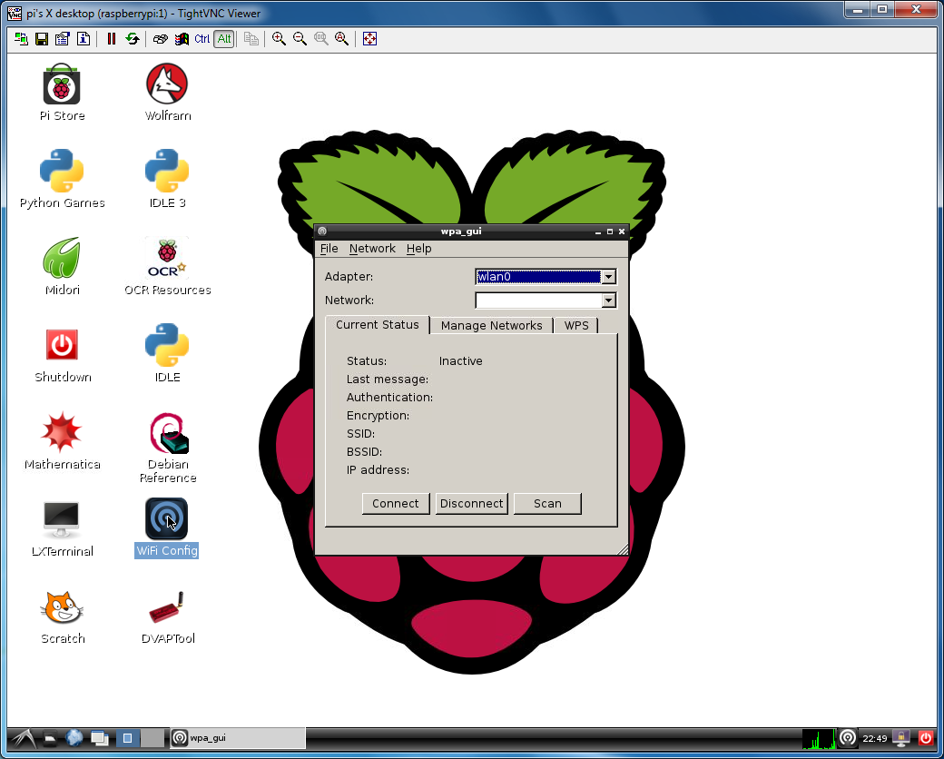The image size is (944, 759).
Task: Send Ctrl+Alt+Del from the toolbar
Action: point(160,39)
